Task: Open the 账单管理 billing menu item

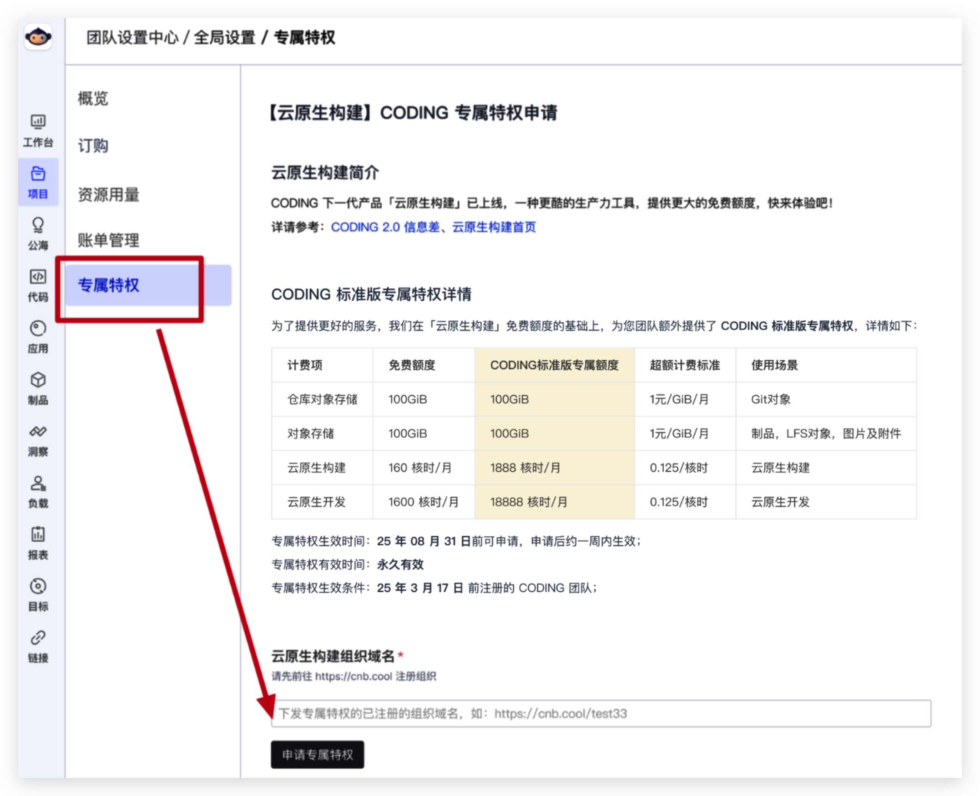Action: [109, 240]
